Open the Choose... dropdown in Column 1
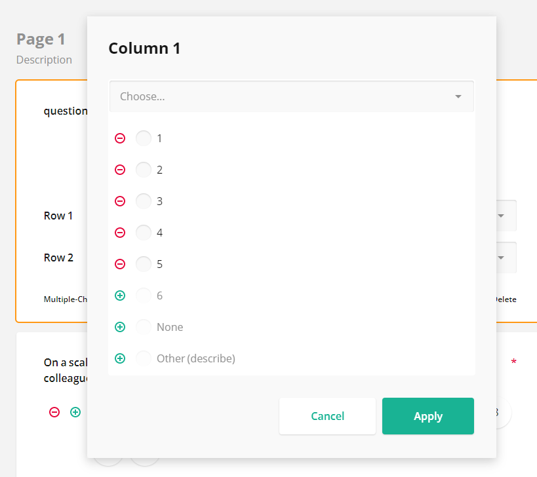Image resolution: width=537 pixels, height=477 pixels. [x=291, y=96]
